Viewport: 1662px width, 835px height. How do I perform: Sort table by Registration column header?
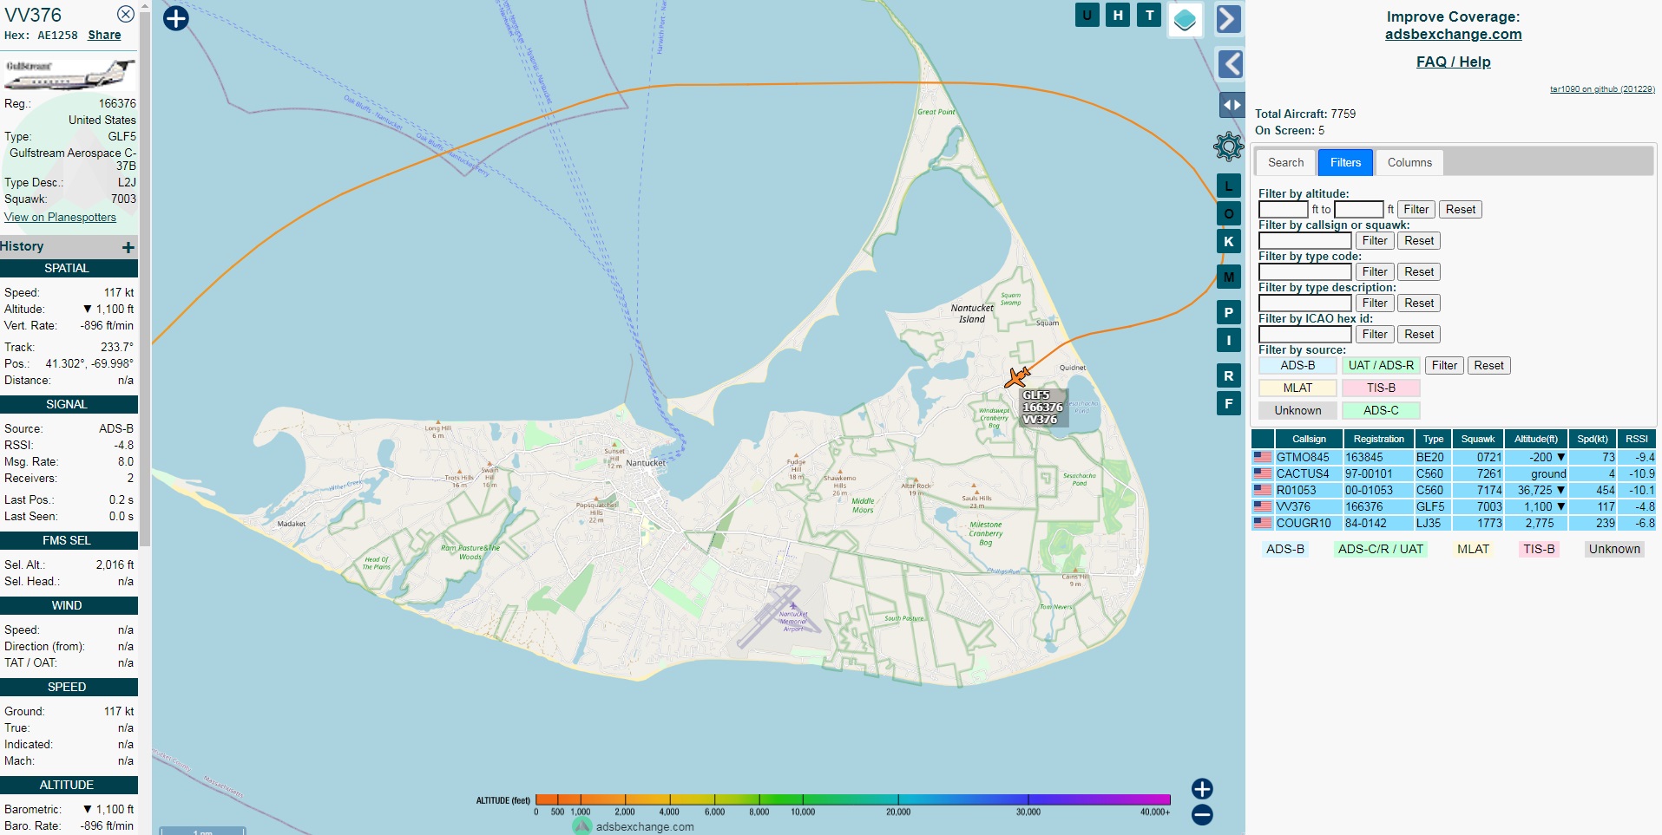pos(1378,439)
